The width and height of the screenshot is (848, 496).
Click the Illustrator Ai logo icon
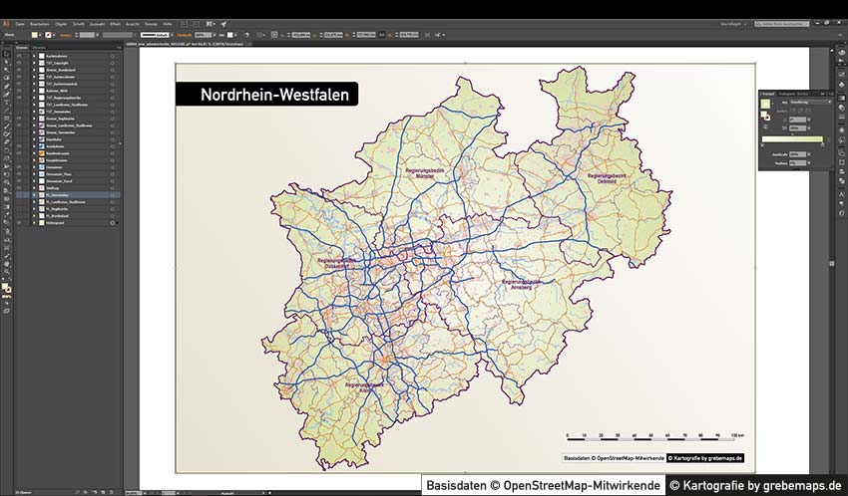point(6,23)
